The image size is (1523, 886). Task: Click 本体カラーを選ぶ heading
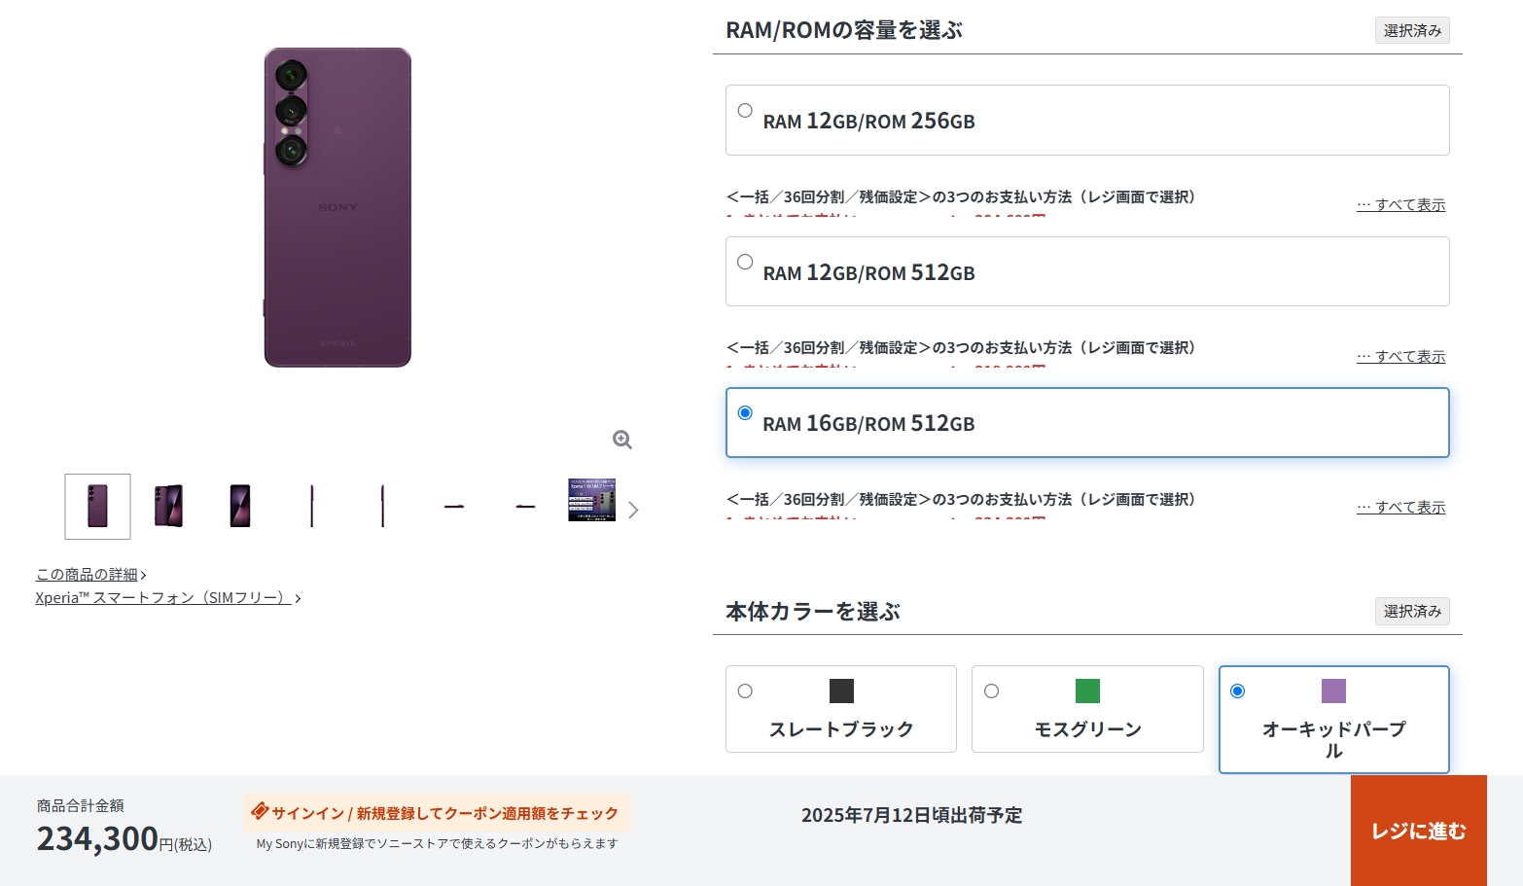813,612
